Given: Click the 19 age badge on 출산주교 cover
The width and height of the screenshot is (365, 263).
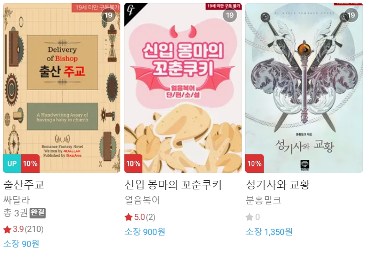Looking at the screenshot, I should tap(108, 16).
